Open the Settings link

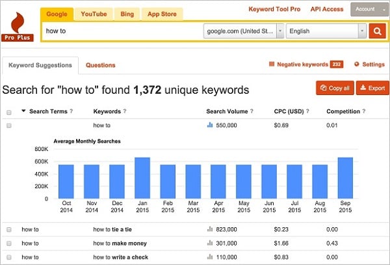click(373, 64)
